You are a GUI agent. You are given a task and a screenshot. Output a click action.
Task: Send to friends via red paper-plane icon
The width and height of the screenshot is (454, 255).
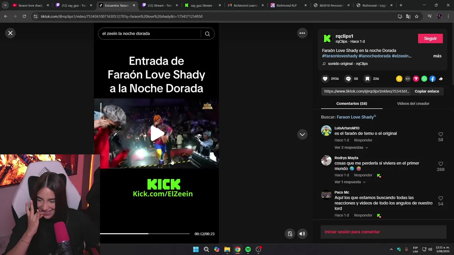[x=416, y=79]
